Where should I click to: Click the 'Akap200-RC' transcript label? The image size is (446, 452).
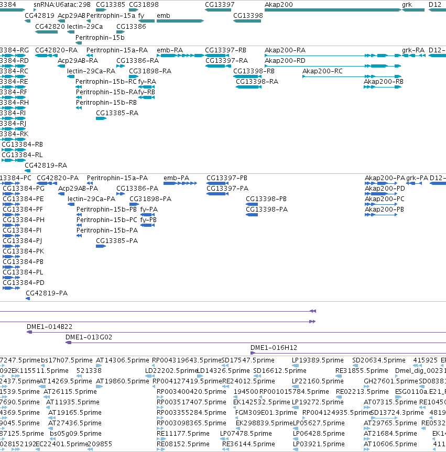click(322, 71)
